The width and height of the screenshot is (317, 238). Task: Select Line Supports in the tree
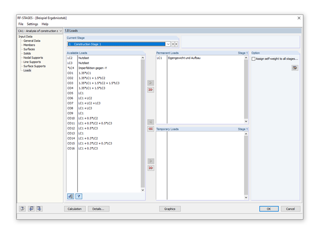tap(32, 62)
